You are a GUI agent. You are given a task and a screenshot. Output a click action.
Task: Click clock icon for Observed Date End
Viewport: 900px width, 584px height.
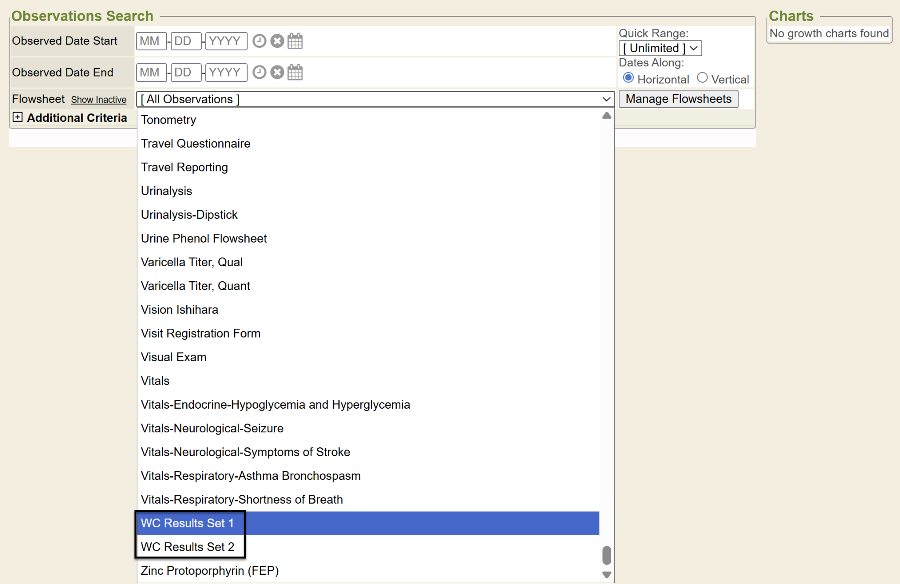coord(259,72)
